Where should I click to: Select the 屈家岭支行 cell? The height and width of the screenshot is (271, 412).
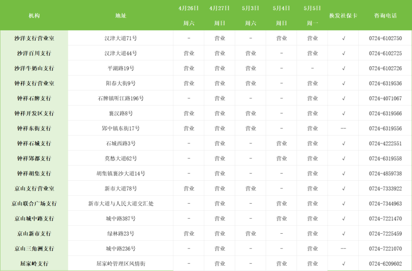[34, 263]
